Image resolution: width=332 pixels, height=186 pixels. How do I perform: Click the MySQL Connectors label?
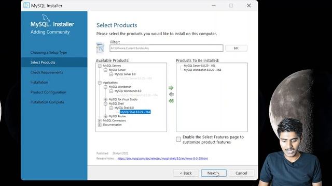pyautogui.click(x=114, y=120)
